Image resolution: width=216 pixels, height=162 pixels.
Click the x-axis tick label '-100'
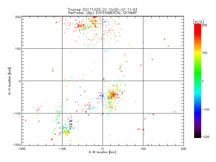coord(62,149)
